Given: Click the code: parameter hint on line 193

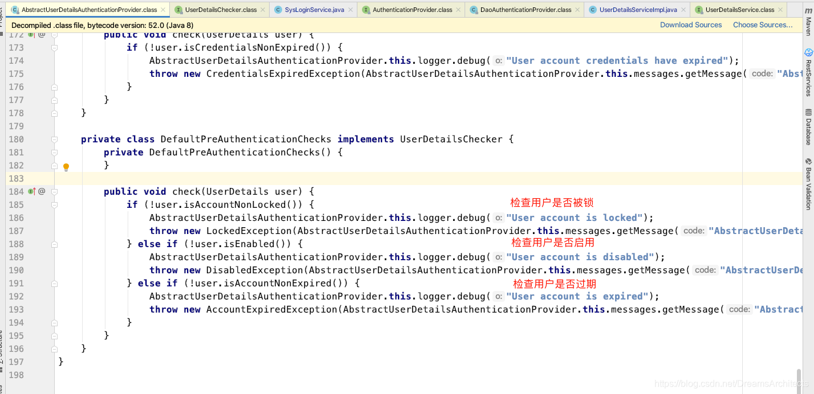Looking at the screenshot, I should coord(739,309).
